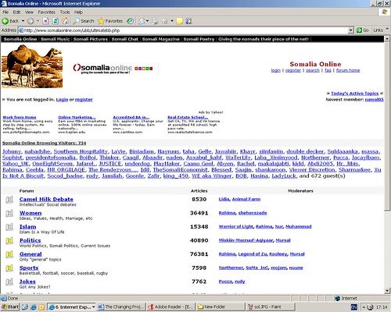Click the Windows Start button
391x312 pixels.
click(x=10, y=307)
